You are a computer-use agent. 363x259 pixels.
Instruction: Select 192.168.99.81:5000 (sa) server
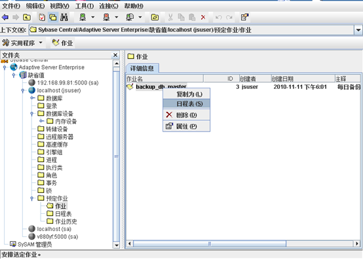click(64, 82)
